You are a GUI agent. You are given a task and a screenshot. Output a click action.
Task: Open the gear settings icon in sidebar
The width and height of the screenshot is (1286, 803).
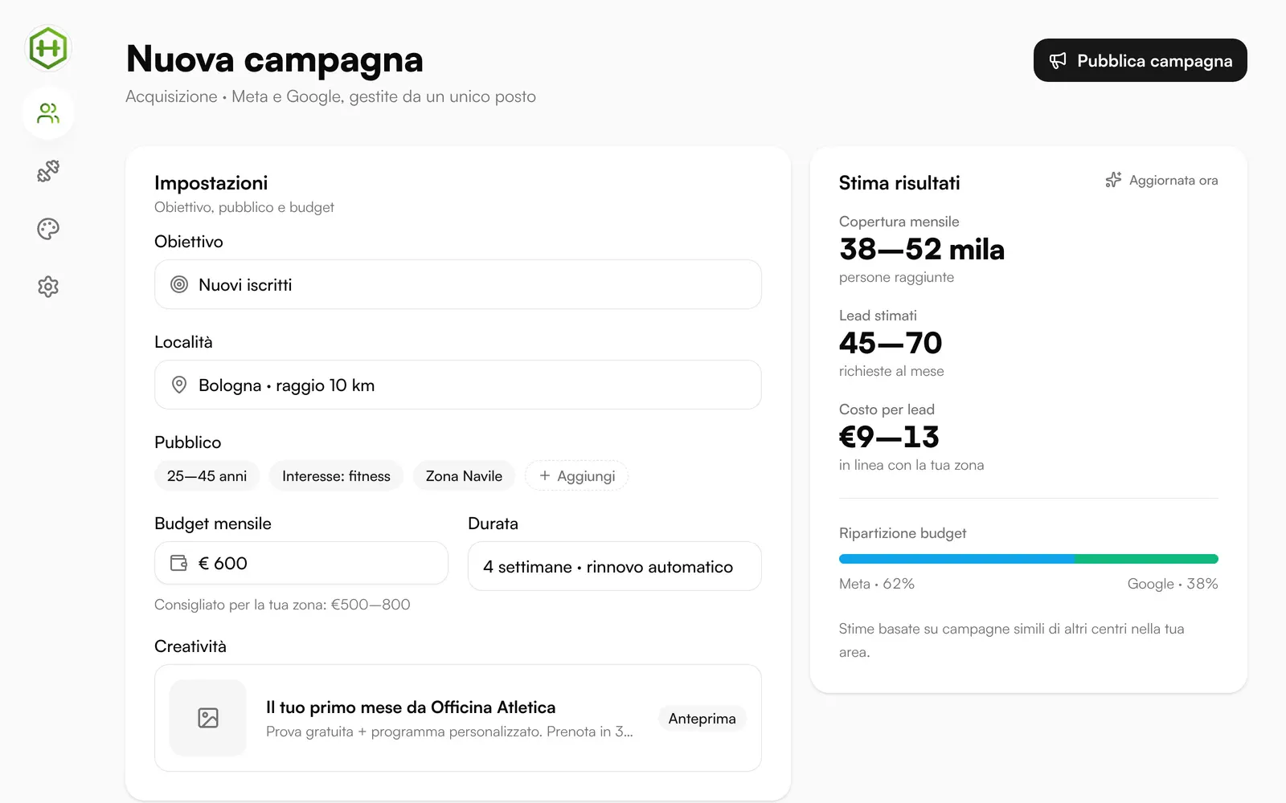point(48,287)
